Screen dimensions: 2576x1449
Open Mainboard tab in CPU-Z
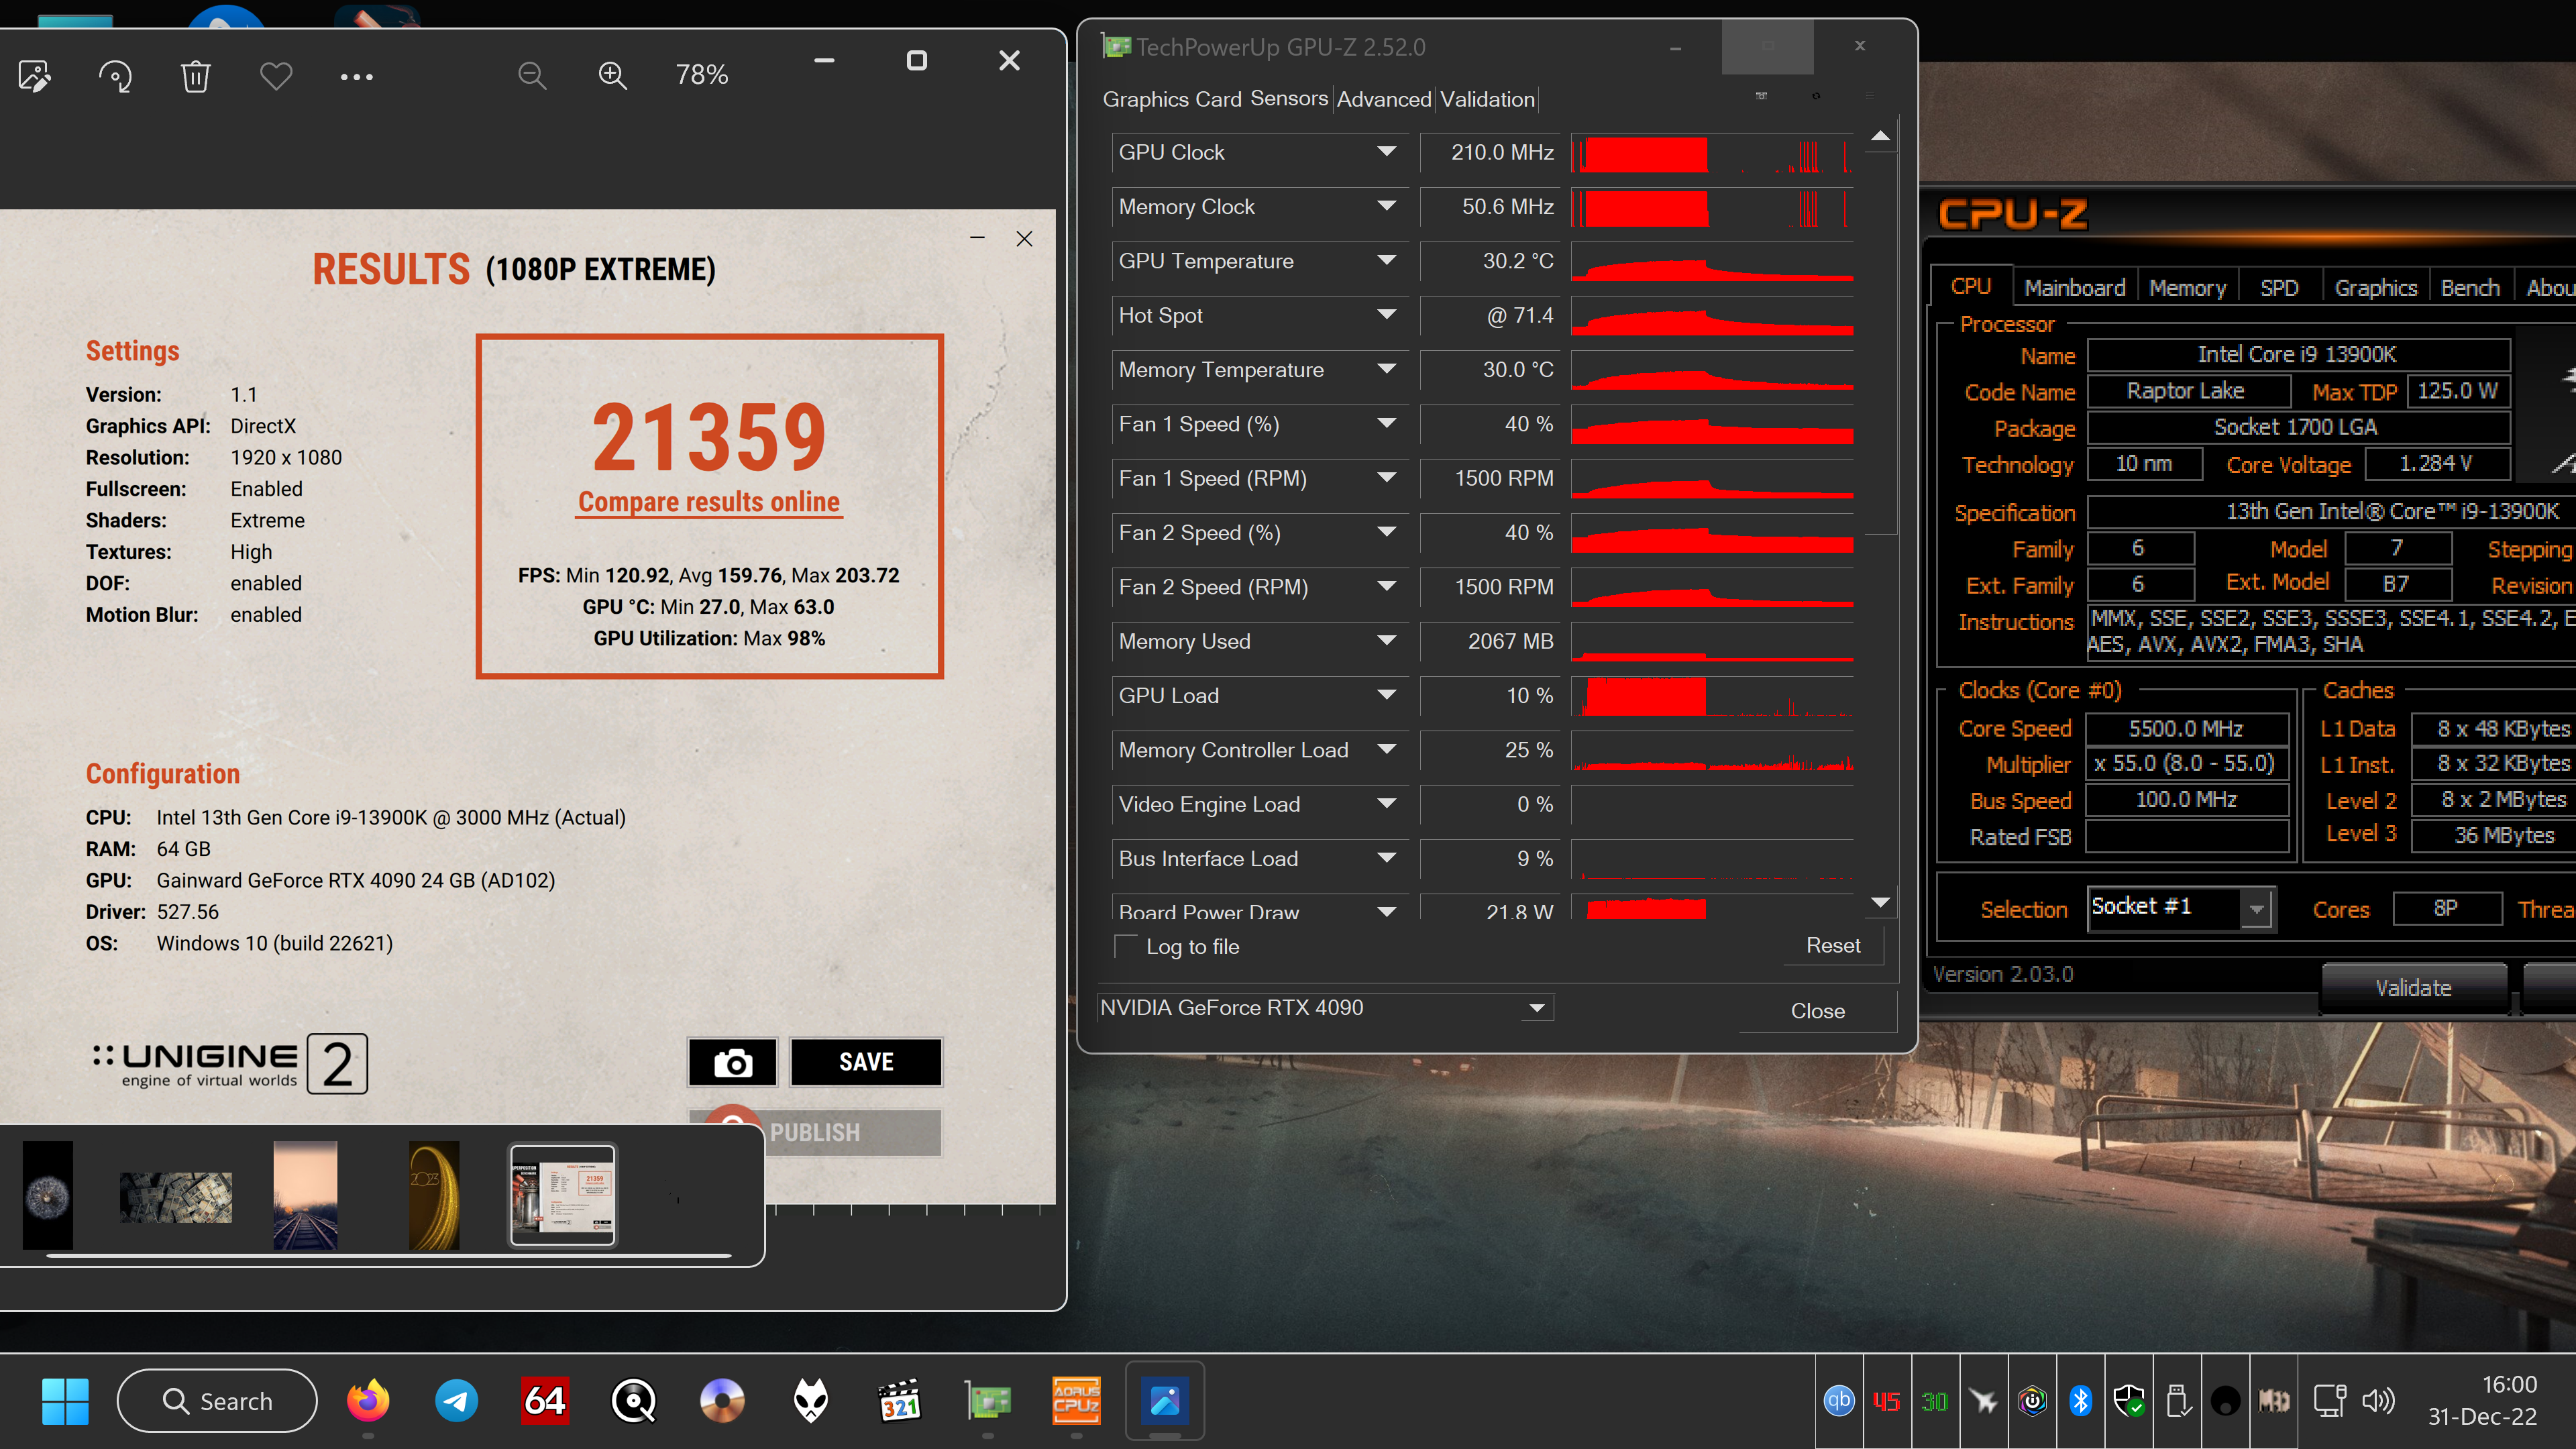(x=2074, y=288)
